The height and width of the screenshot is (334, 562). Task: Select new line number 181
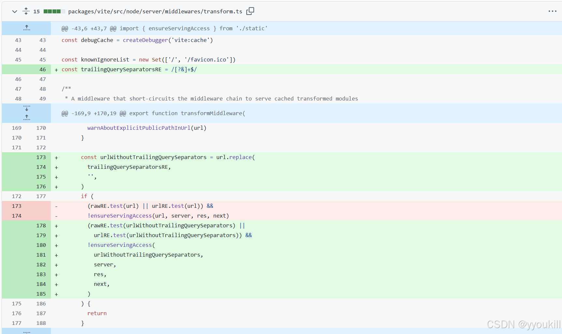click(x=41, y=255)
